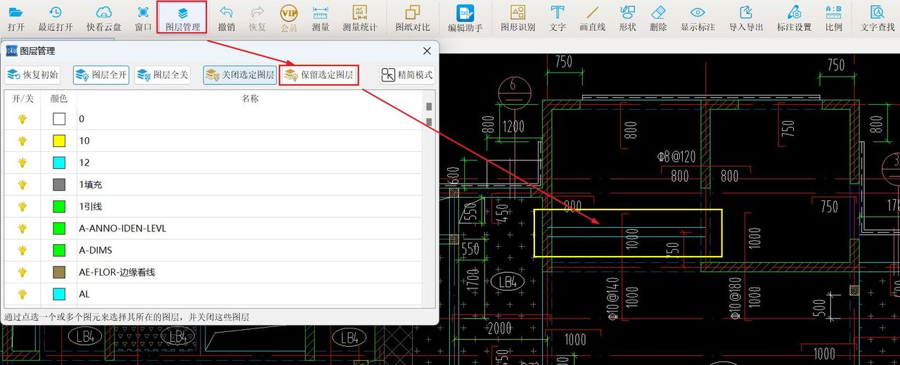Toggle visibility of layer 10
This screenshot has height=365, width=900.
click(22, 141)
